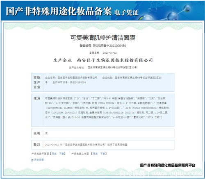This screenshot has width=205, height=179.
Task: Preview the 产品包装平面图 image
Action: coord(54,154)
